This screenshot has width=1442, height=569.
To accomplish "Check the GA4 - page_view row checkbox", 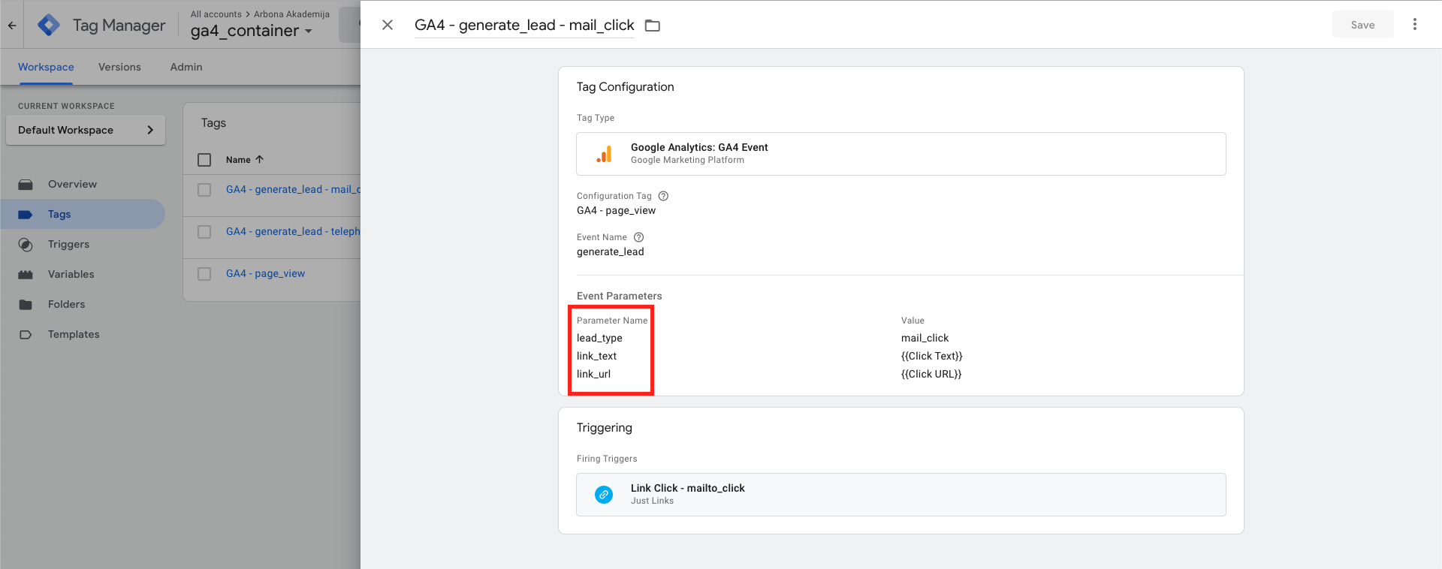I will (204, 274).
